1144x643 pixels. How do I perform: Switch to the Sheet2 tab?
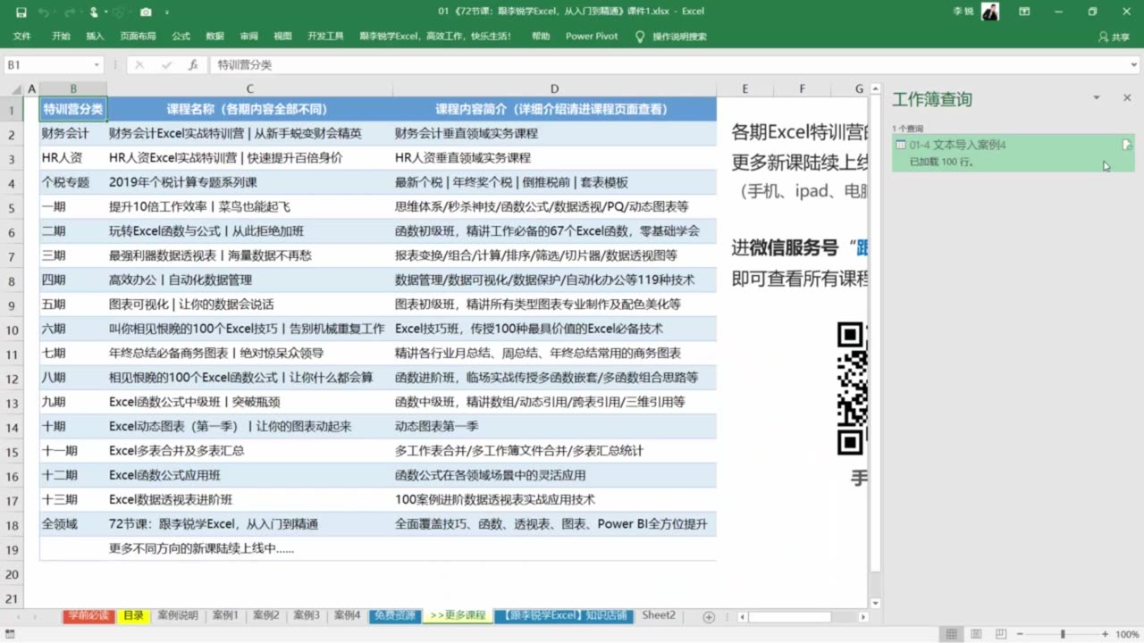(659, 615)
